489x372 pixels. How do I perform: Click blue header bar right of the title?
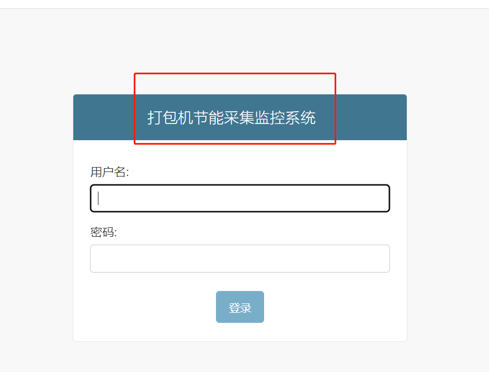[x=371, y=117]
